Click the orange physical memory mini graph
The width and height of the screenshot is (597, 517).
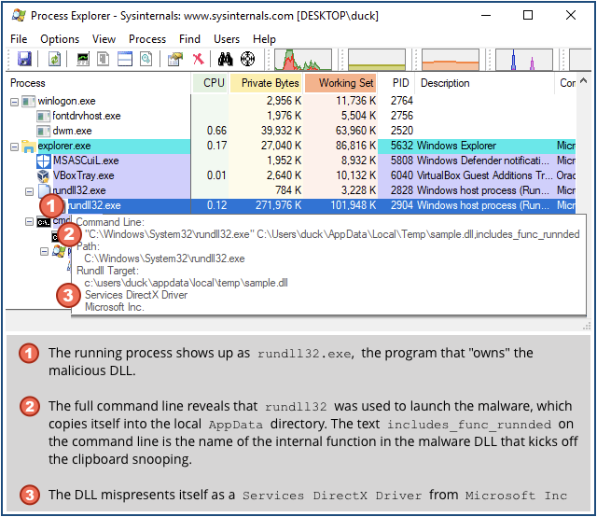pyautogui.click(x=451, y=60)
